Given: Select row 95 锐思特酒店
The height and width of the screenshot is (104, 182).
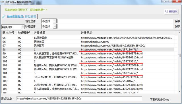Looking at the screenshot, I should [88, 38].
